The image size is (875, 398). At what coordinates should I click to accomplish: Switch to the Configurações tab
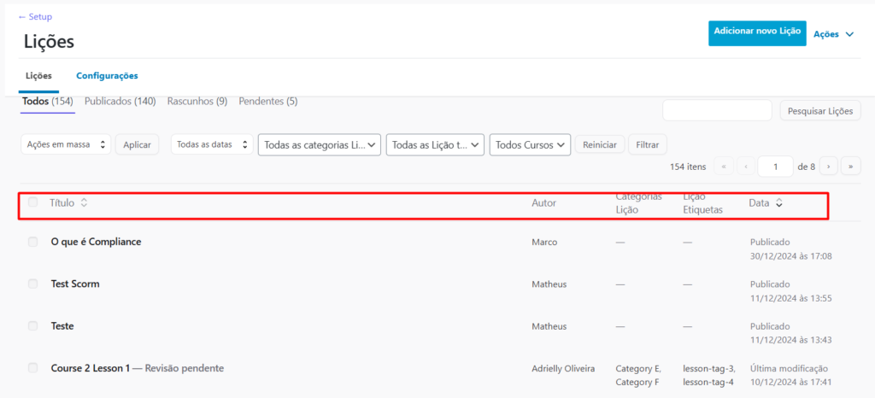(x=107, y=76)
